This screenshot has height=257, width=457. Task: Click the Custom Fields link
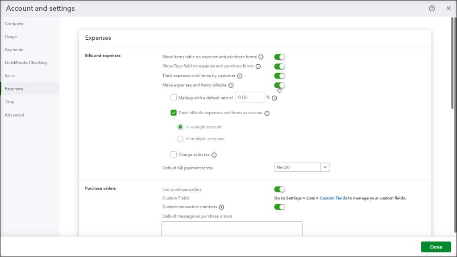(333, 198)
